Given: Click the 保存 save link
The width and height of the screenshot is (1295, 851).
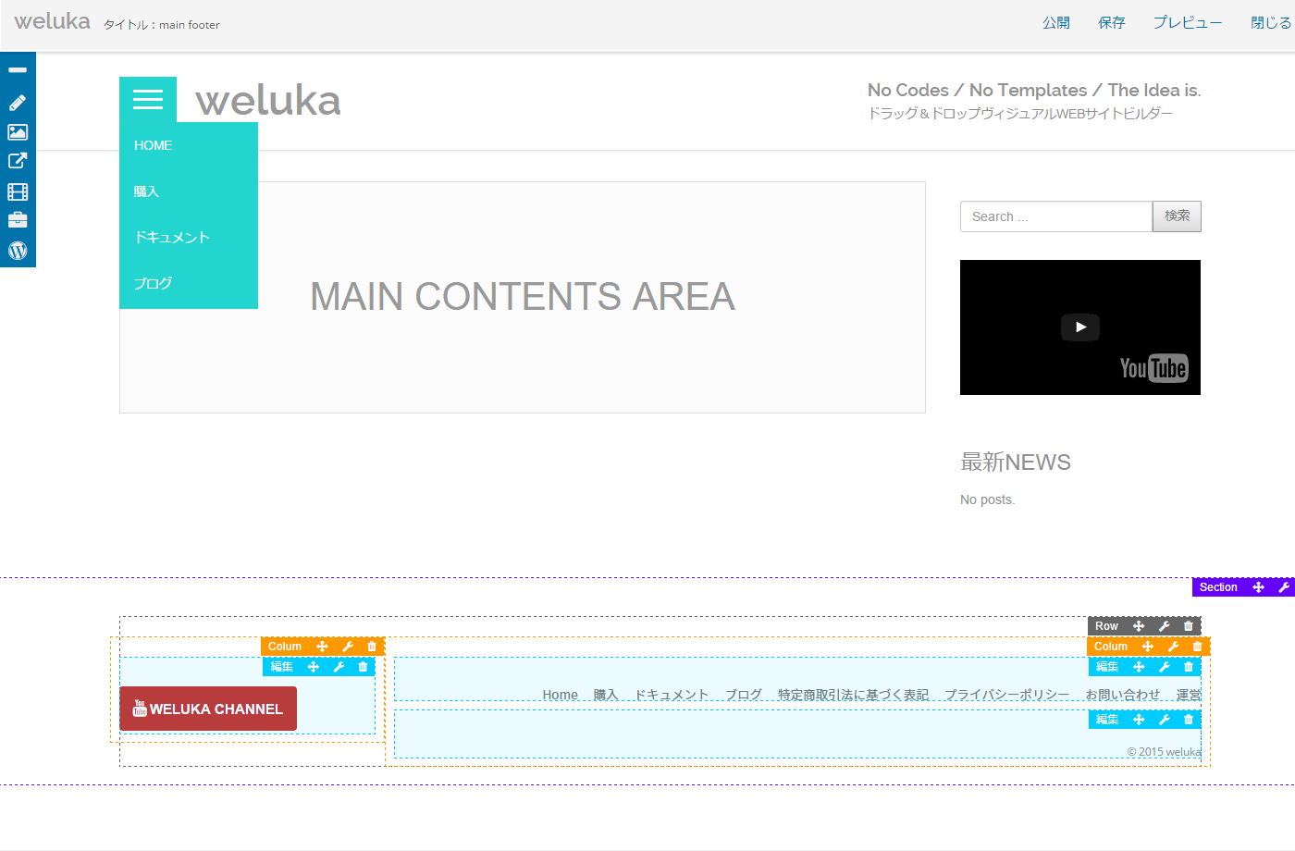Looking at the screenshot, I should tap(1112, 22).
